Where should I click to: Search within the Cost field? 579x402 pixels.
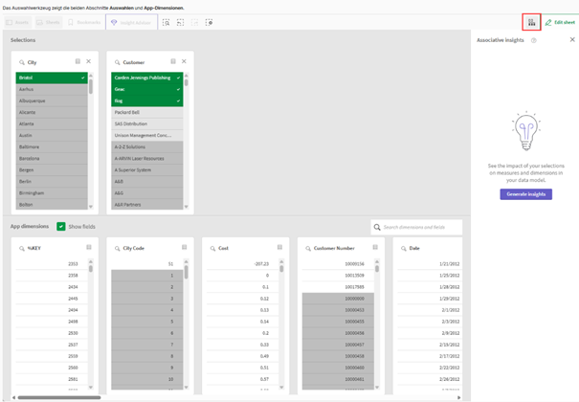pos(212,249)
